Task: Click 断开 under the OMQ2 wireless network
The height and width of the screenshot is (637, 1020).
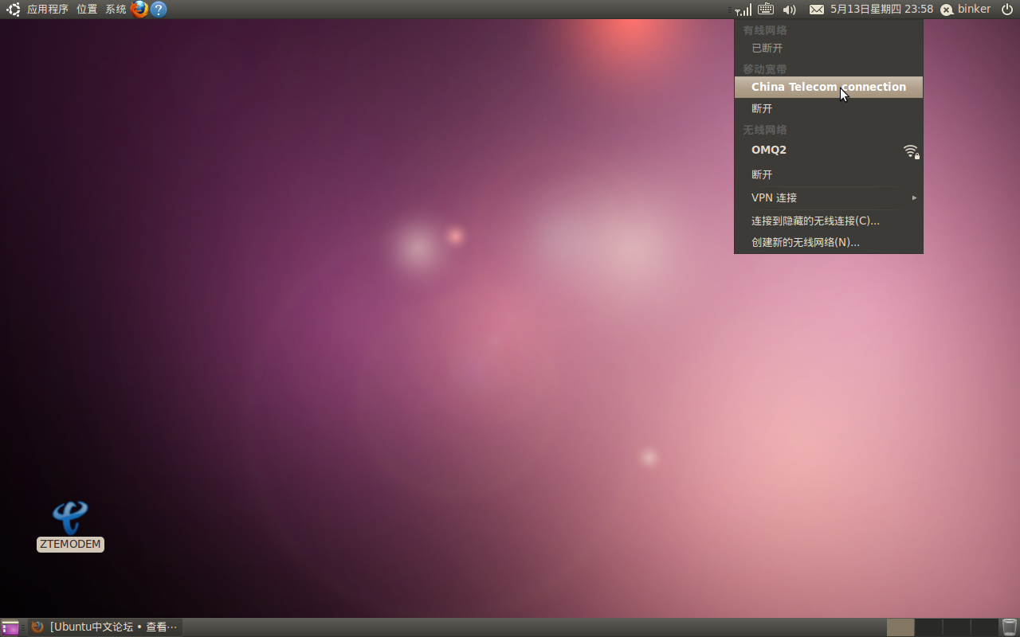Action: [829, 174]
